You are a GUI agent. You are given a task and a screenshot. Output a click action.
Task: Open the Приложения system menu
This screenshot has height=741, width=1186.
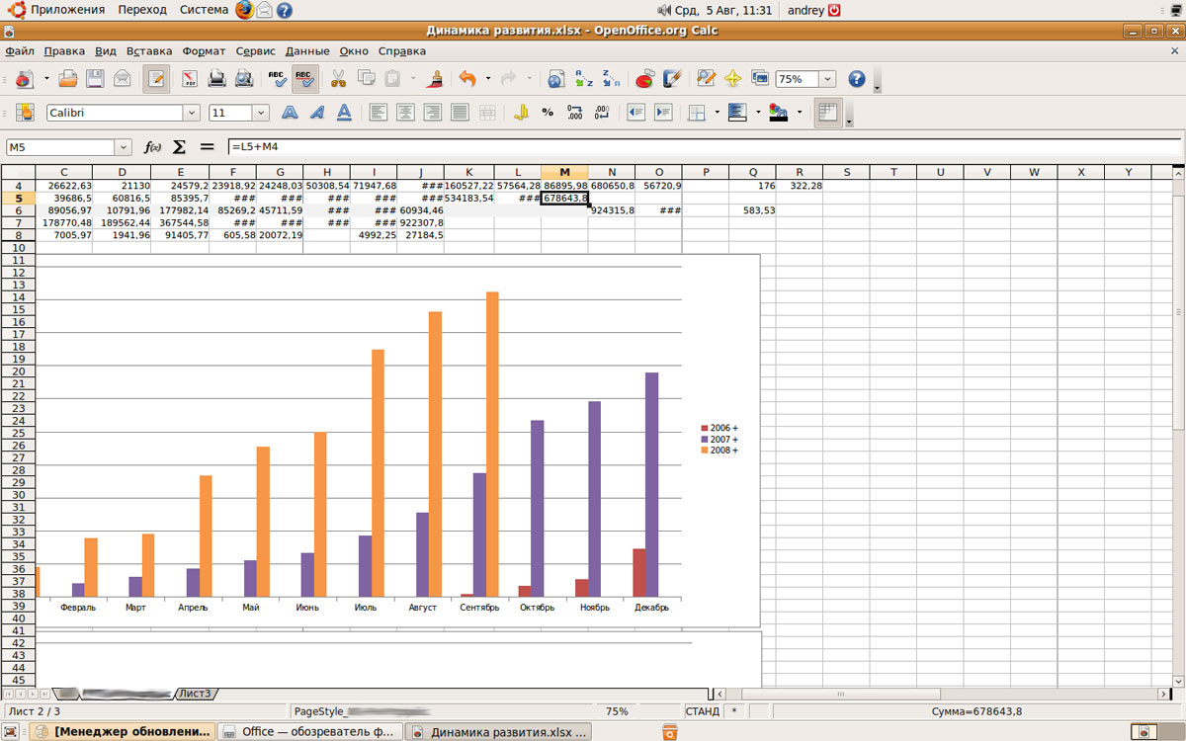click(66, 10)
